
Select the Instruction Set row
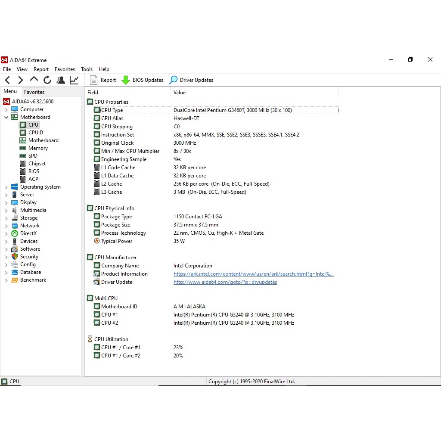click(216, 135)
